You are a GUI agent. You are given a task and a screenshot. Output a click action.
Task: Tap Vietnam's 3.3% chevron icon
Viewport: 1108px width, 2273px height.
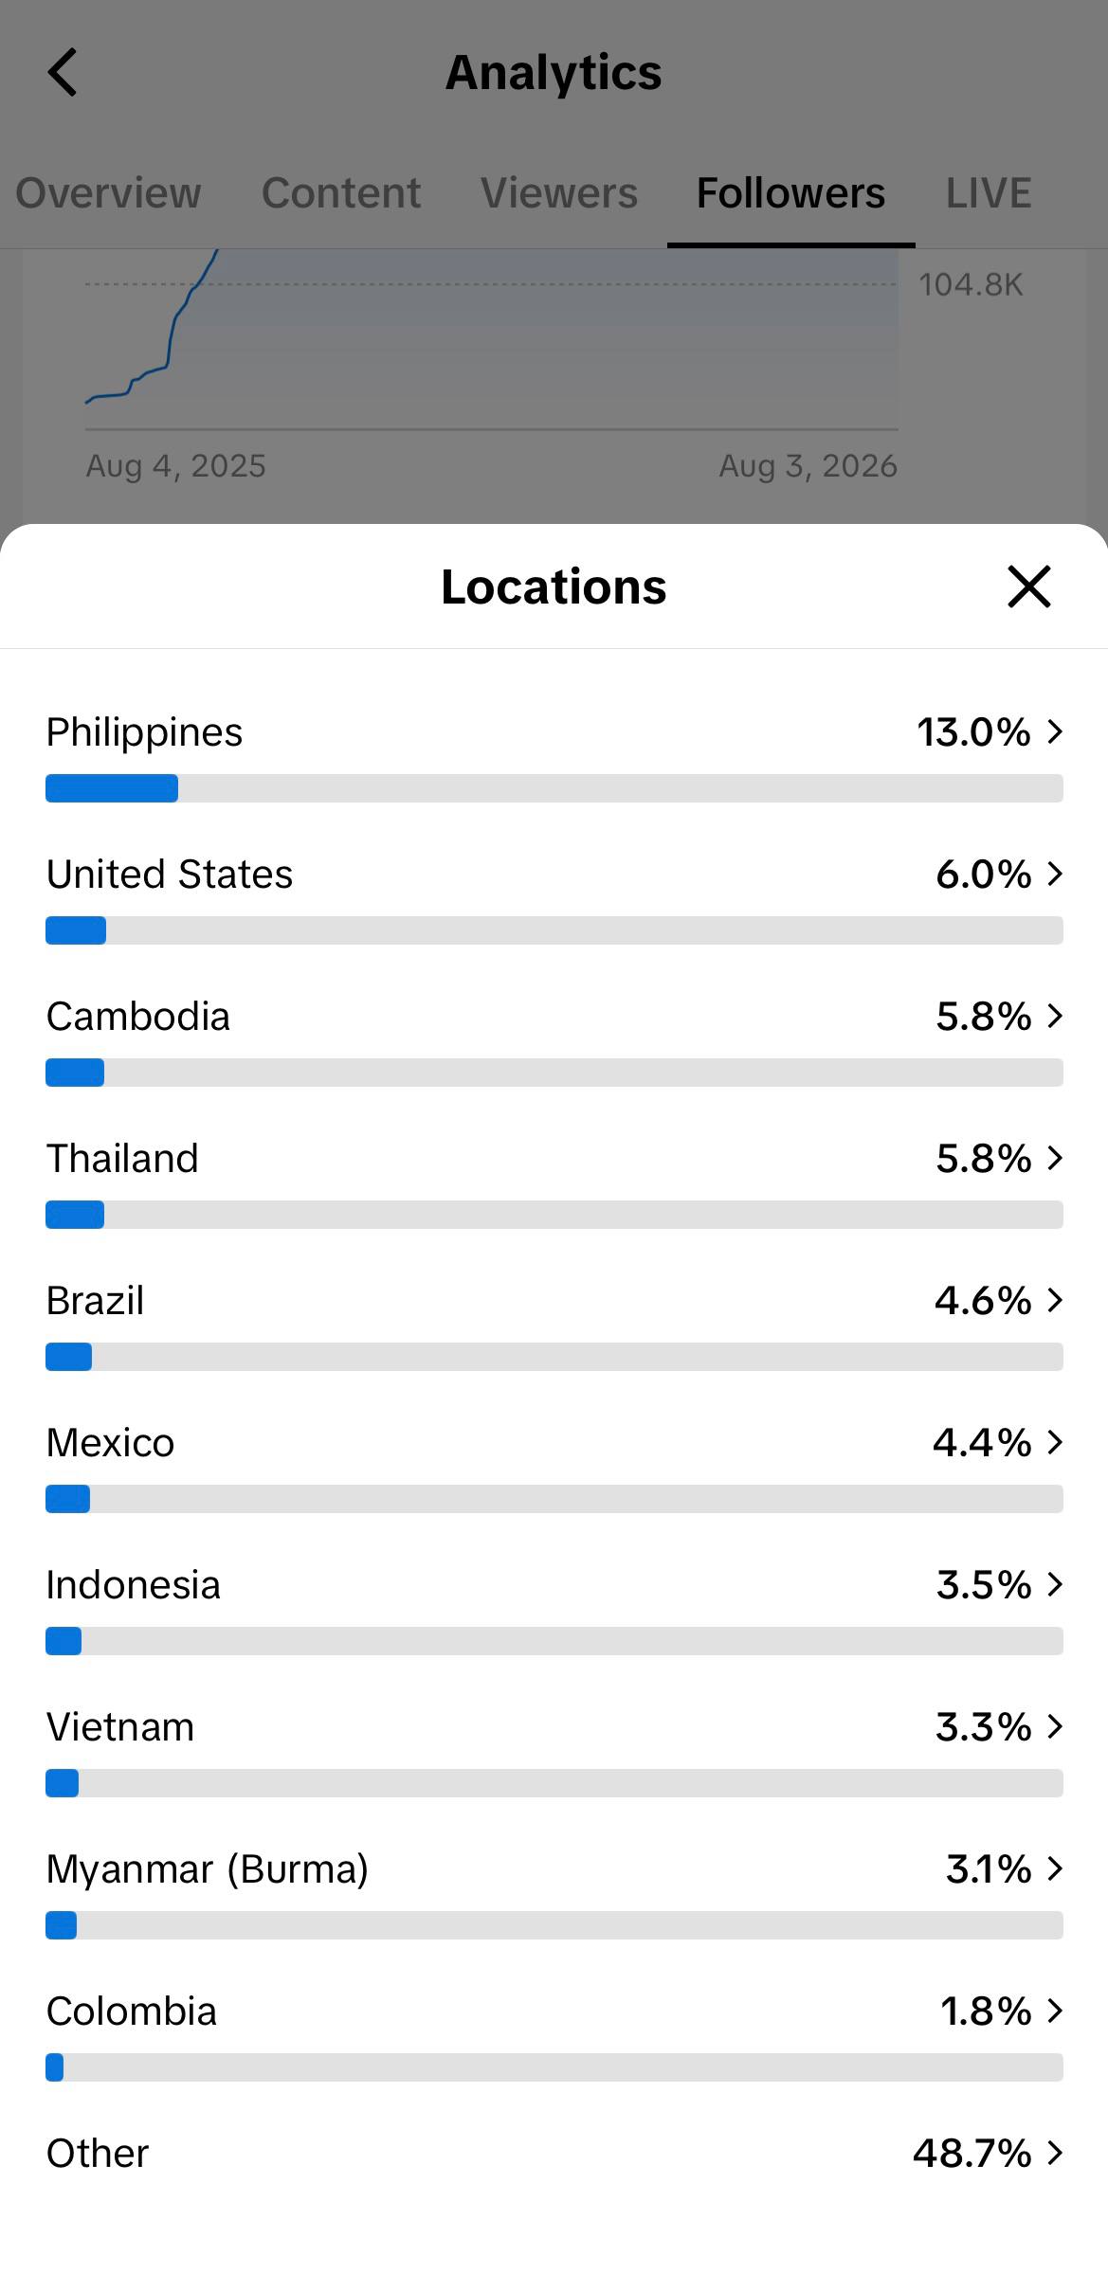1055,1726
